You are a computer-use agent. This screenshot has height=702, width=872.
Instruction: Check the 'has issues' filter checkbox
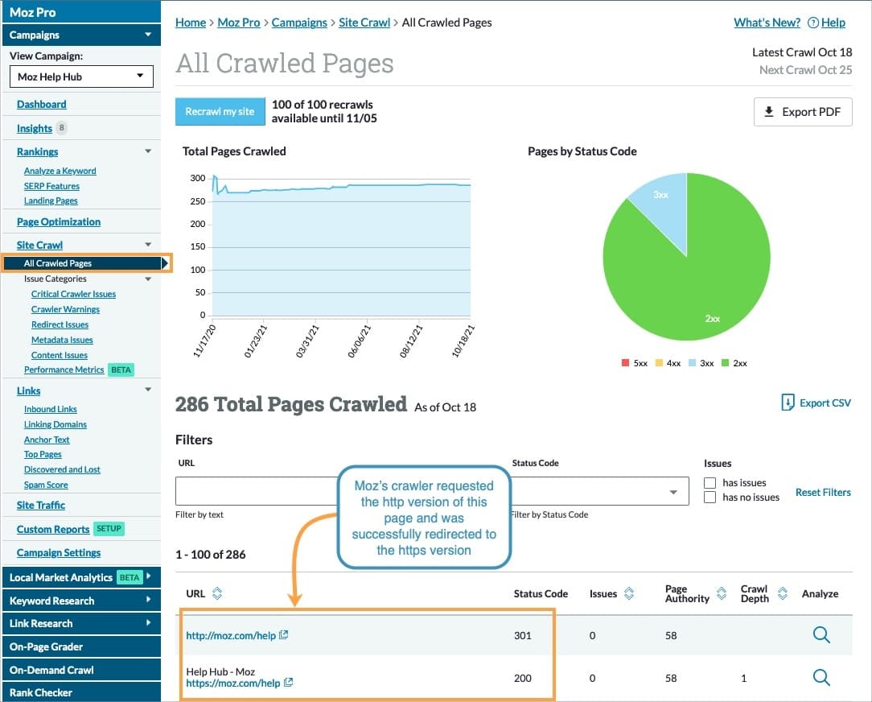click(710, 482)
